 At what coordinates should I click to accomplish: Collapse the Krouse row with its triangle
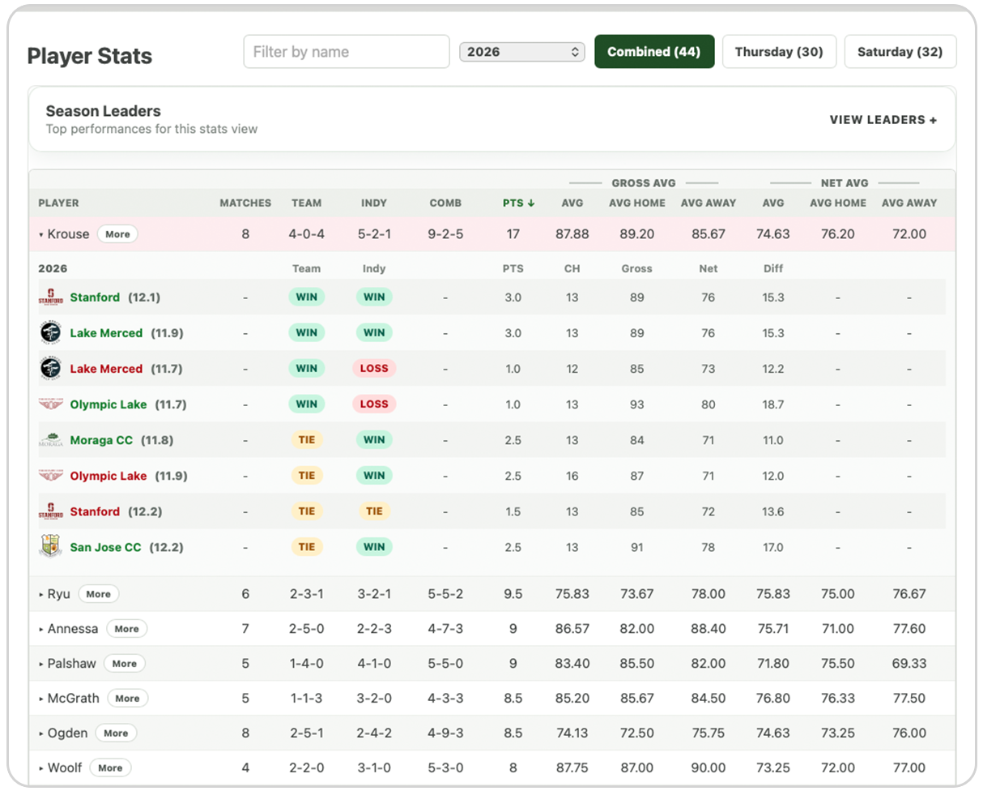41,235
